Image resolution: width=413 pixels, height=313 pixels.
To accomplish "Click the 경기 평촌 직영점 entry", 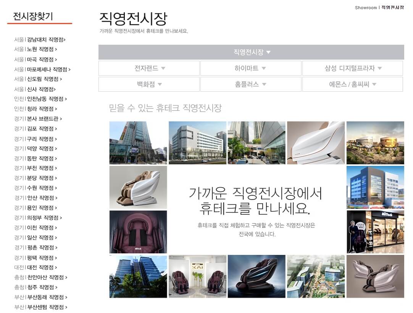I will [x=36, y=248].
